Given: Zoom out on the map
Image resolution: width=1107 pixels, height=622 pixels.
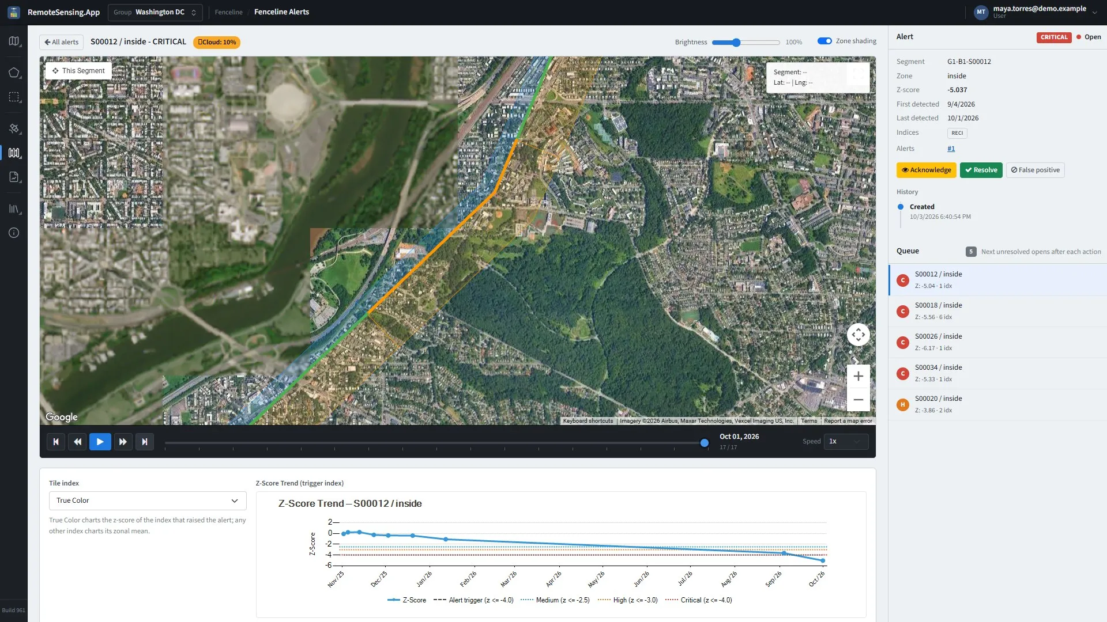Looking at the screenshot, I should tap(858, 400).
